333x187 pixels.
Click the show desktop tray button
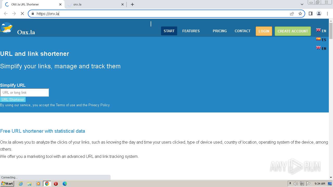(330, 184)
